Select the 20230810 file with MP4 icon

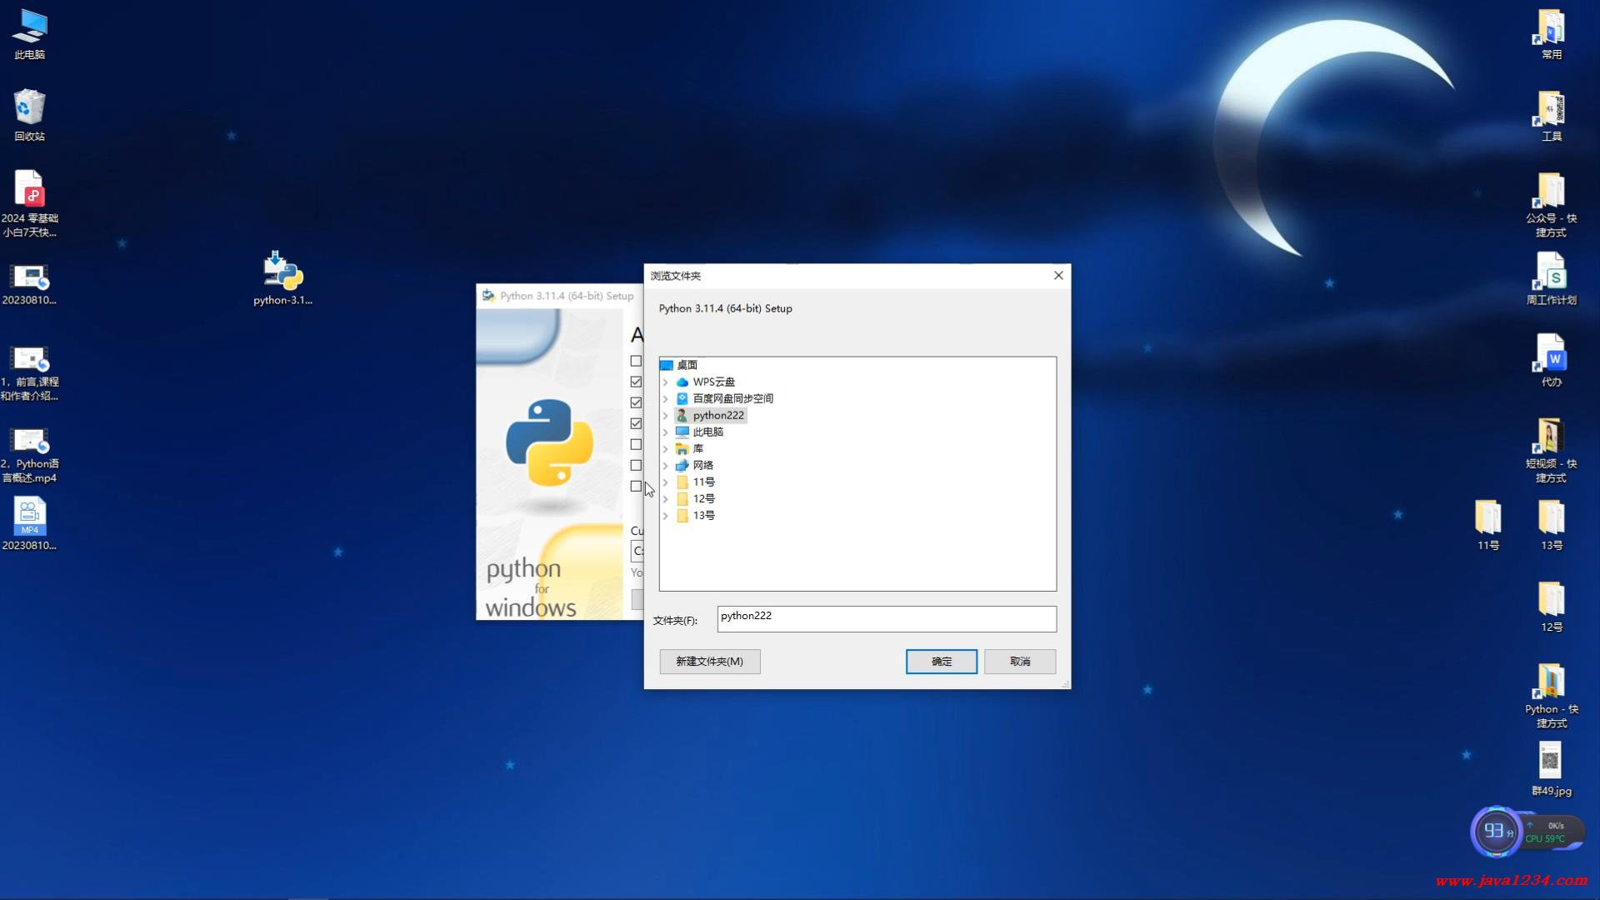[30, 524]
